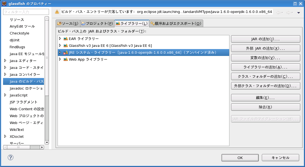
Task: Click the sidebar vertical scrollbar down arrow
Action: point(47,142)
